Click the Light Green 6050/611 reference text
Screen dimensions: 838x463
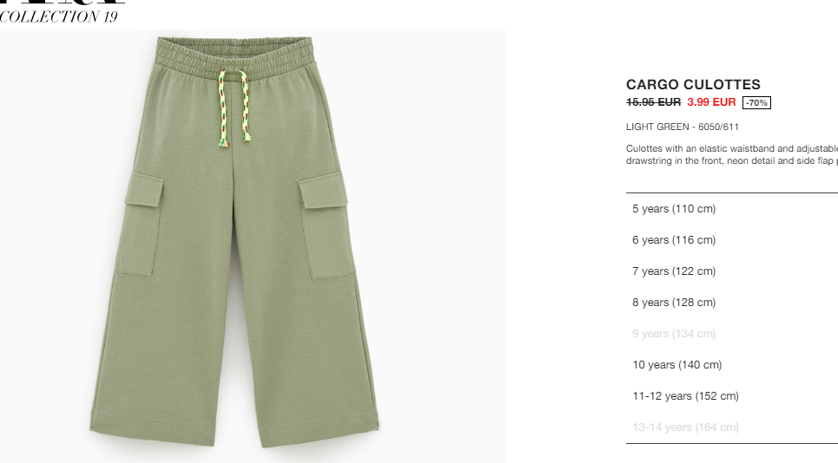pyautogui.click(x=683, y=127)
